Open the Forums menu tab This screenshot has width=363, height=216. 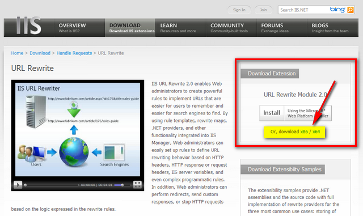click(282, 28)
